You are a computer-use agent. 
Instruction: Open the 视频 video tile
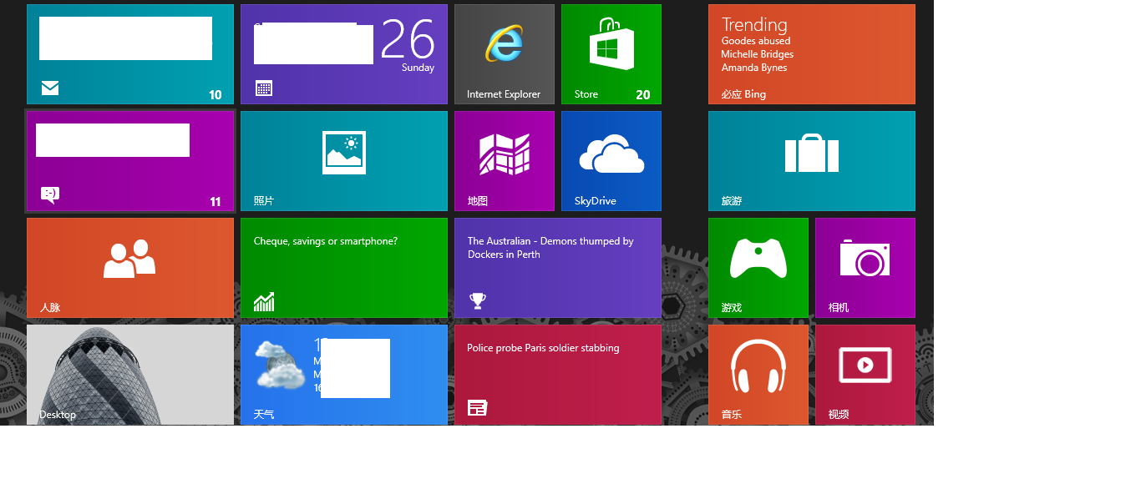[x=865, y=375]
